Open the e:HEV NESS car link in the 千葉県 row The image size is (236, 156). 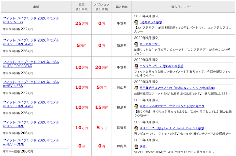(x=31, y=20)
